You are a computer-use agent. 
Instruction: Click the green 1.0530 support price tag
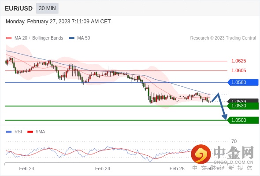coord(243,106)
